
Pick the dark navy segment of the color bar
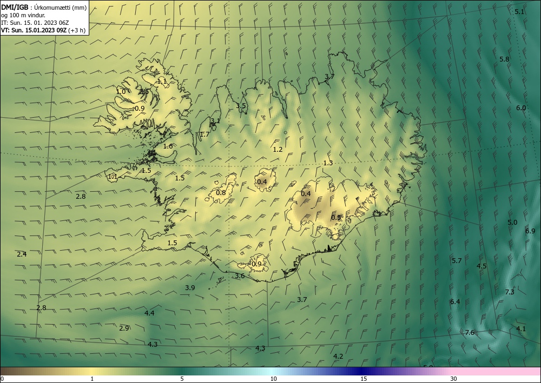pos(362,371)
